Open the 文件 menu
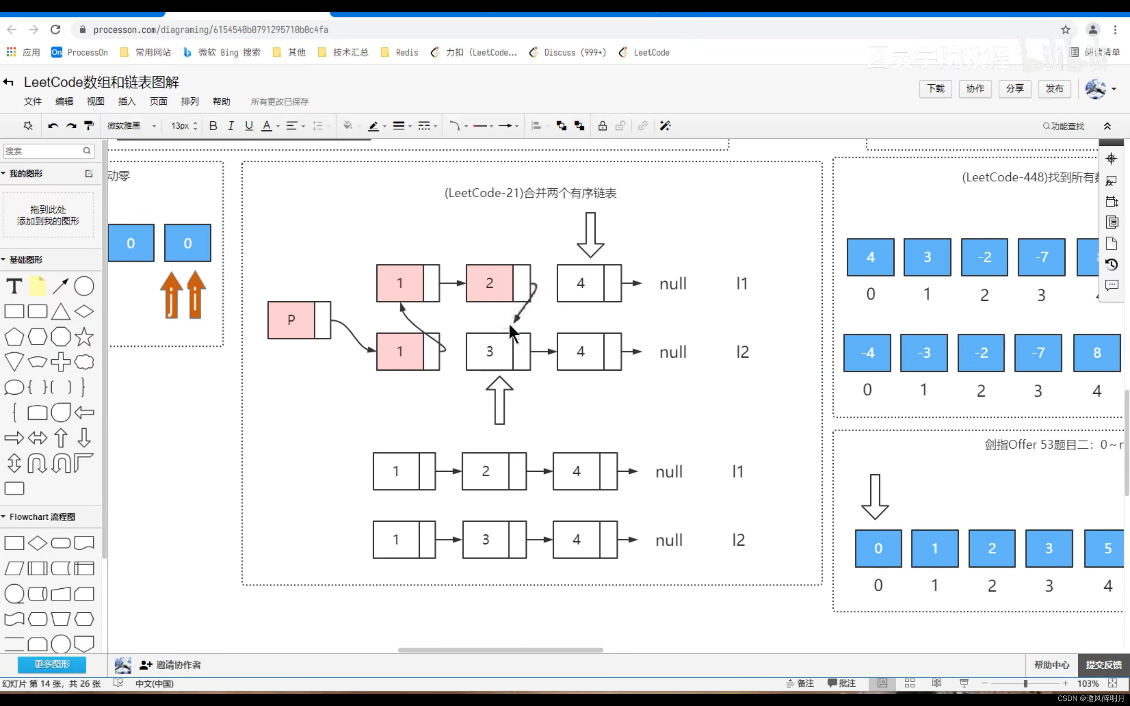 (33, 101)
